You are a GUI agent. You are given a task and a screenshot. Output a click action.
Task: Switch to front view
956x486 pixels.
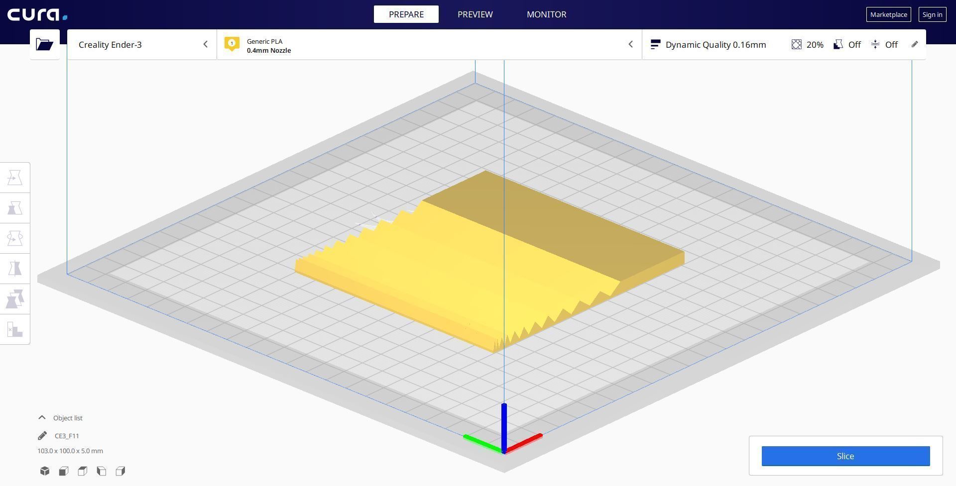64,471
